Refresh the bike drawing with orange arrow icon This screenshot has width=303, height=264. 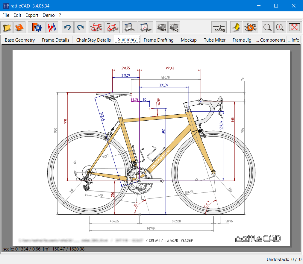coord(250,27)
